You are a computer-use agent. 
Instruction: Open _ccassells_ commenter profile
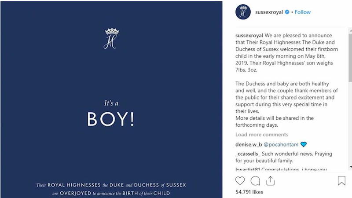tap(248, 154)
